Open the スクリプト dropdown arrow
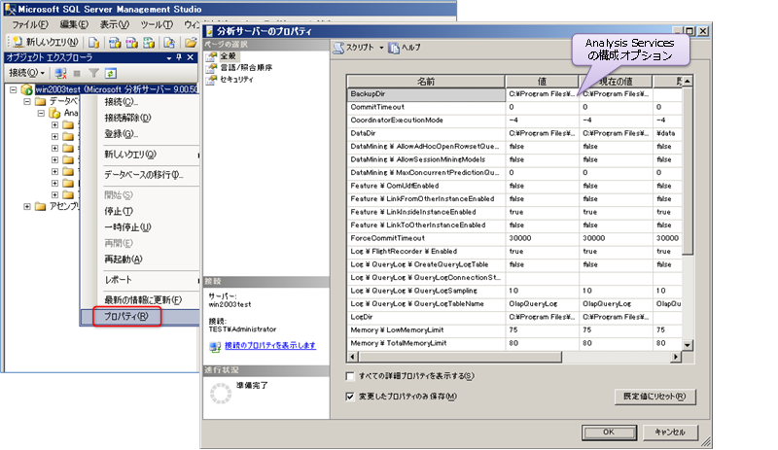The height and width of the screenshot is (450, 778). (381, 48)
